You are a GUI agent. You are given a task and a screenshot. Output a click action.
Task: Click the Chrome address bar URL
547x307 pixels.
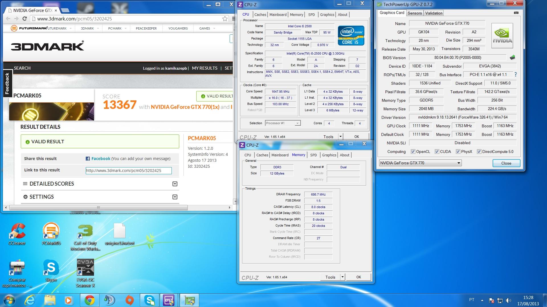pos(75,19)
